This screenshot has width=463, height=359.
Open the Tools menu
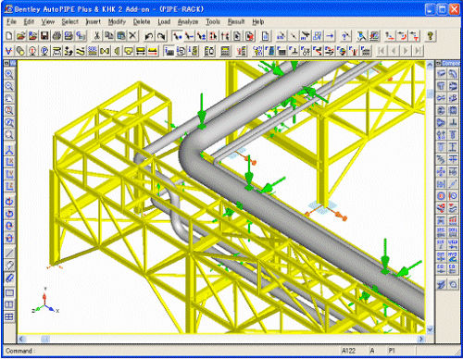213,22
